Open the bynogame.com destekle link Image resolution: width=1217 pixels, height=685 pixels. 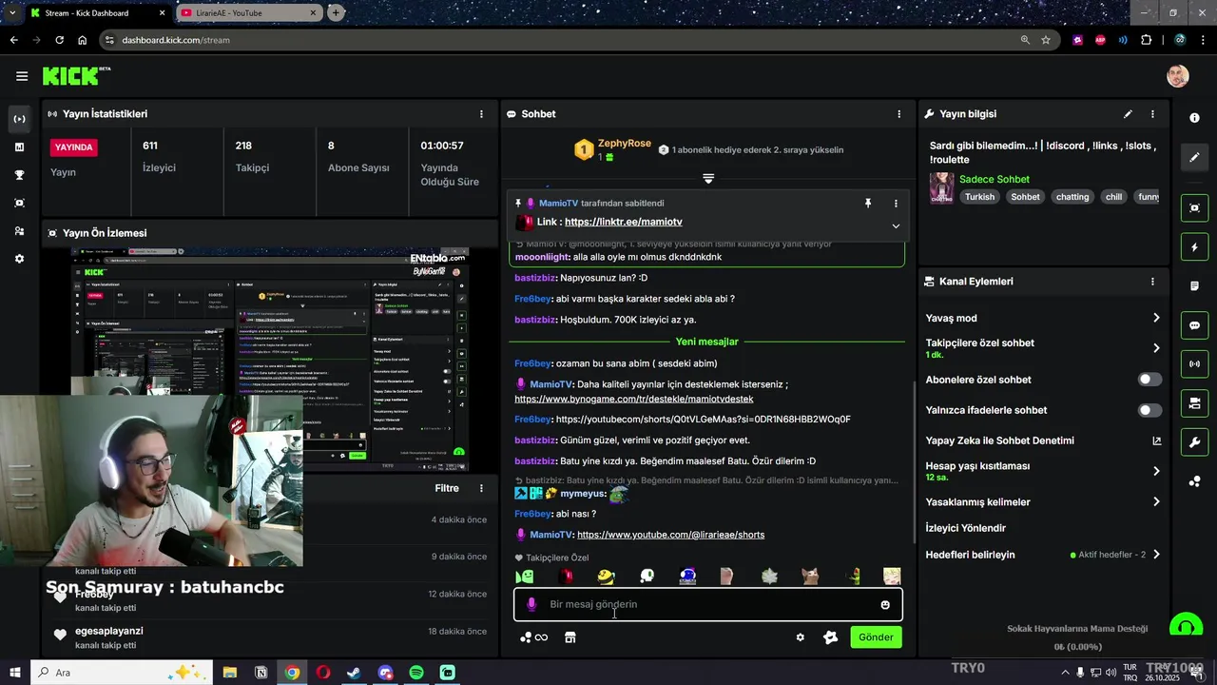click(634, 399)
